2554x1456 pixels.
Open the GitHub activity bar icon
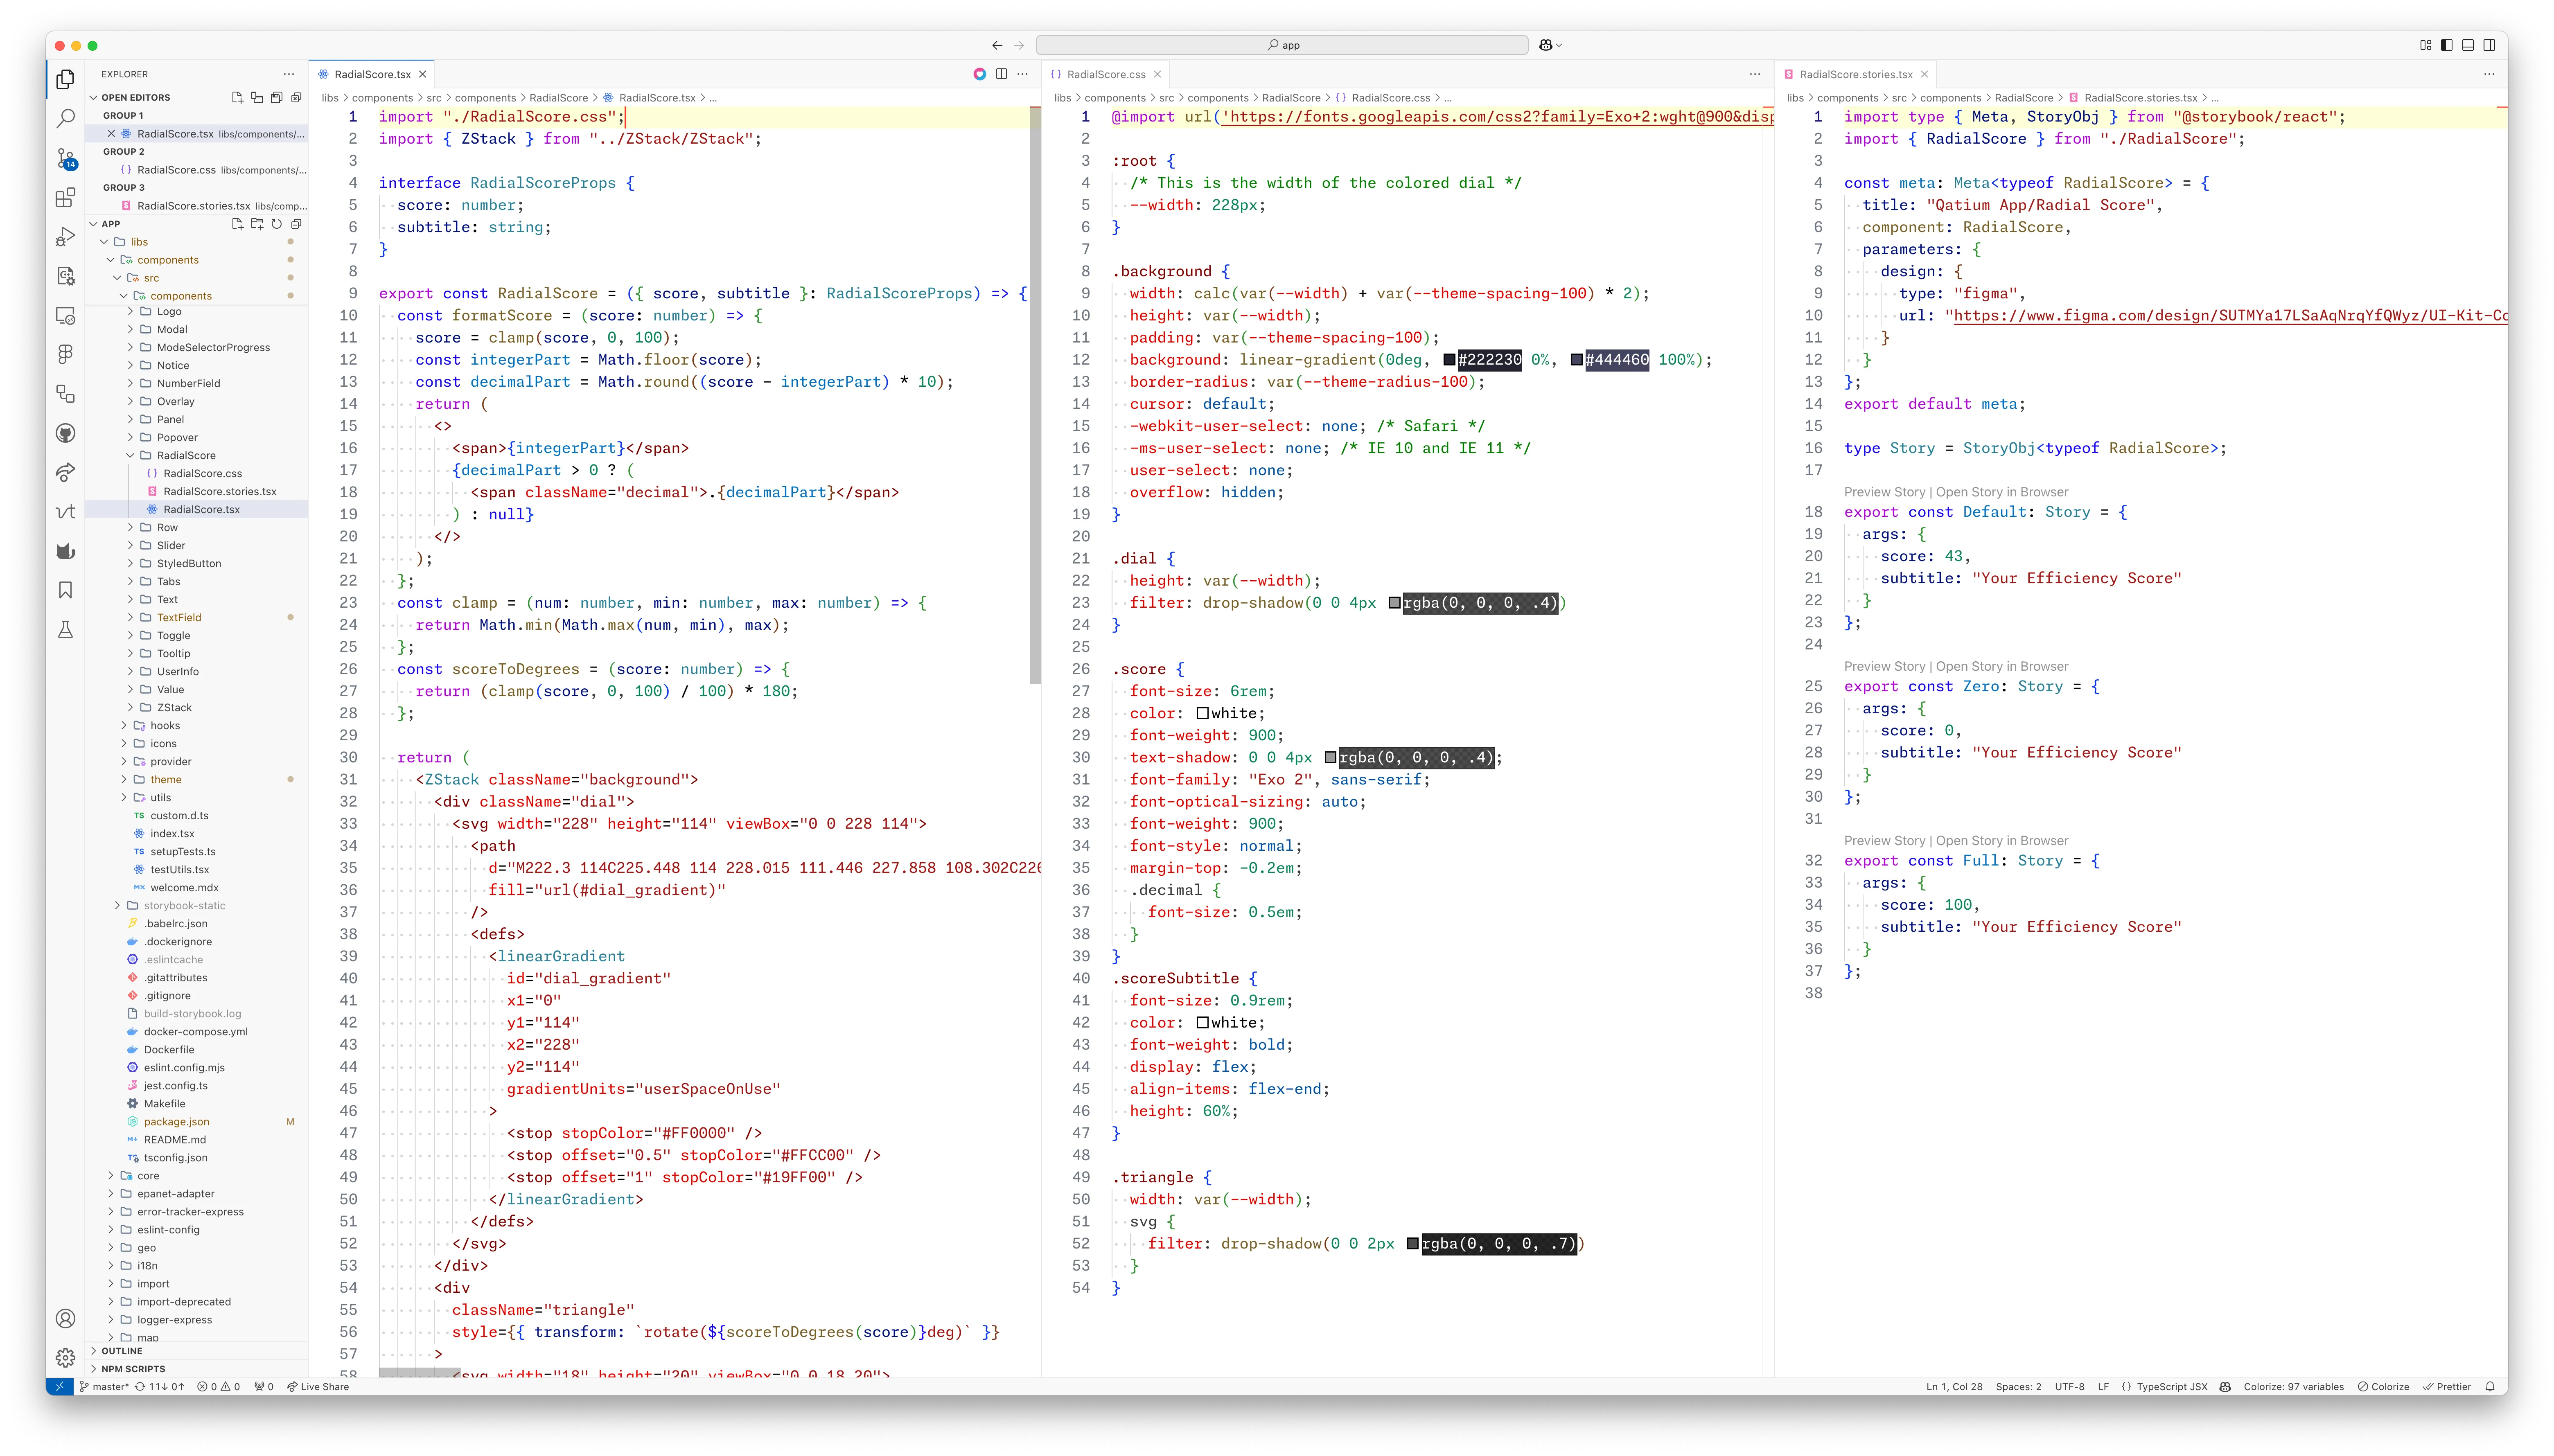65,433
